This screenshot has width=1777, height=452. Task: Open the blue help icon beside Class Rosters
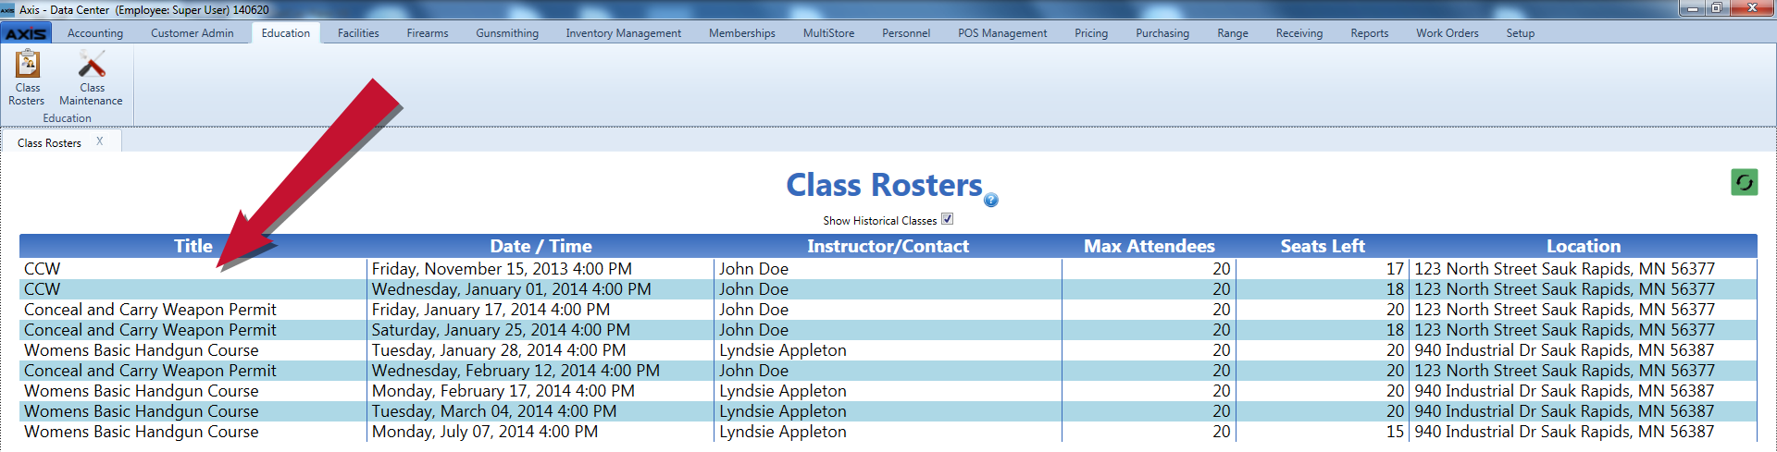[991, 200]
